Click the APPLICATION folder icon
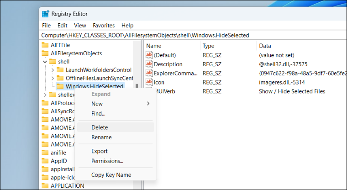The height and width of the screenshot is (190, 347). click(45, 185)
